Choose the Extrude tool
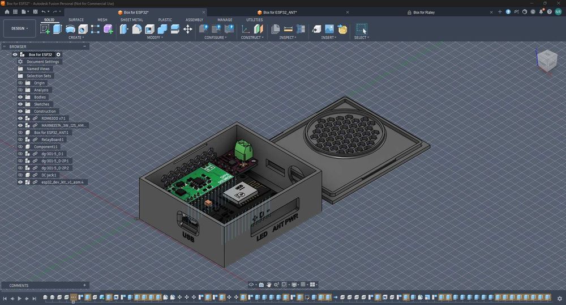The height and width of the screenshot is (305, 566). 57,29
